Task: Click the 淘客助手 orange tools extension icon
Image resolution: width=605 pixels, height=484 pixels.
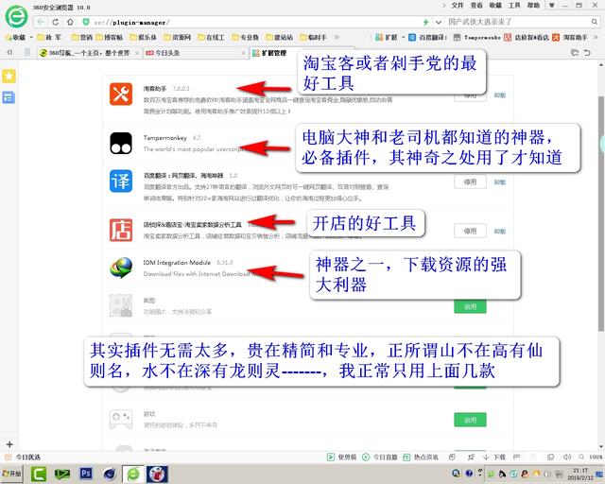Action: (121, 94)
